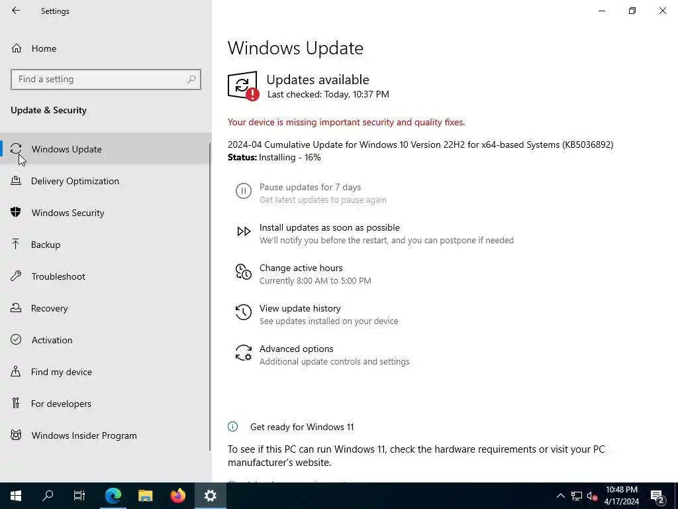Image resolution: width=678 pixels, height=509 pixels.
Task: Click the sidebar vertical scrollbar
Action: pyautogui.click(x=210, y=296)
